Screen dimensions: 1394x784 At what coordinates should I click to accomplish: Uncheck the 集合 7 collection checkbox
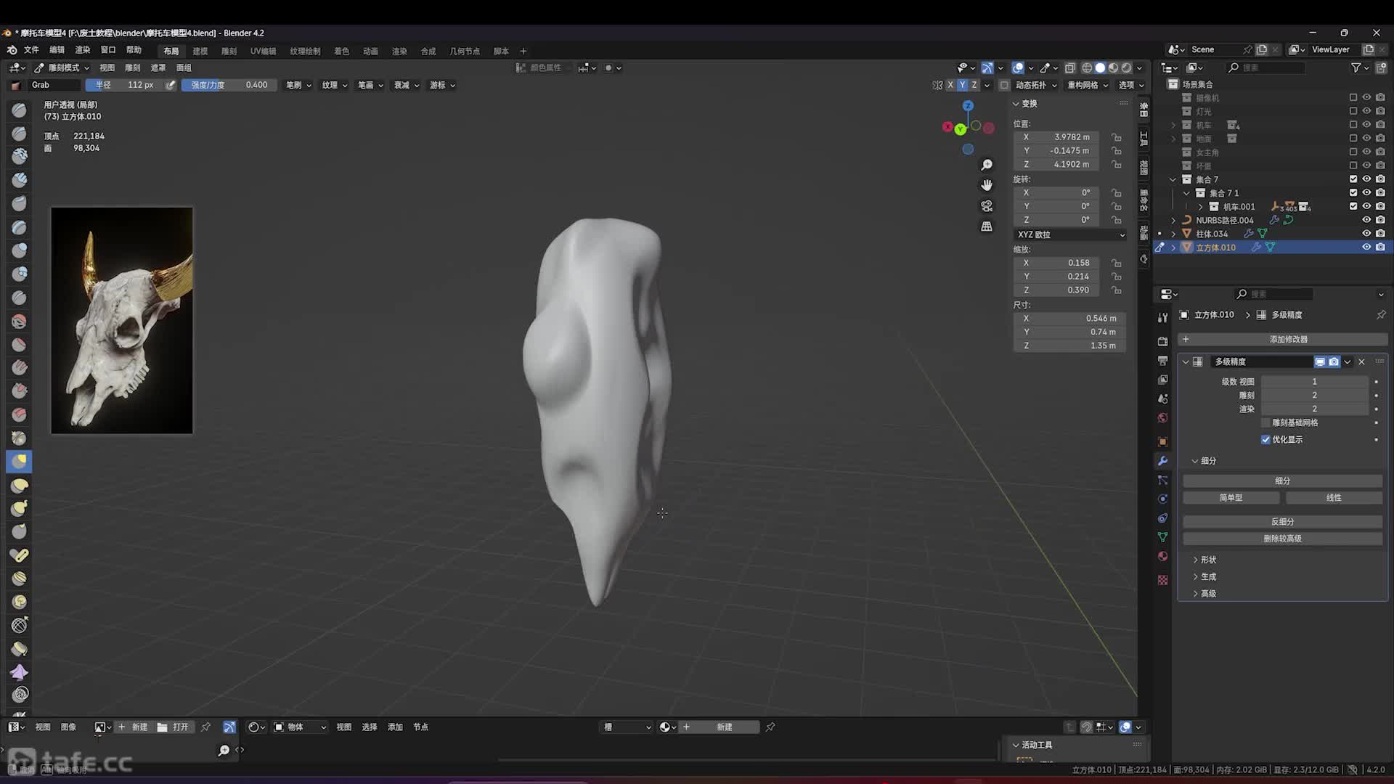tap(1353, 179)
